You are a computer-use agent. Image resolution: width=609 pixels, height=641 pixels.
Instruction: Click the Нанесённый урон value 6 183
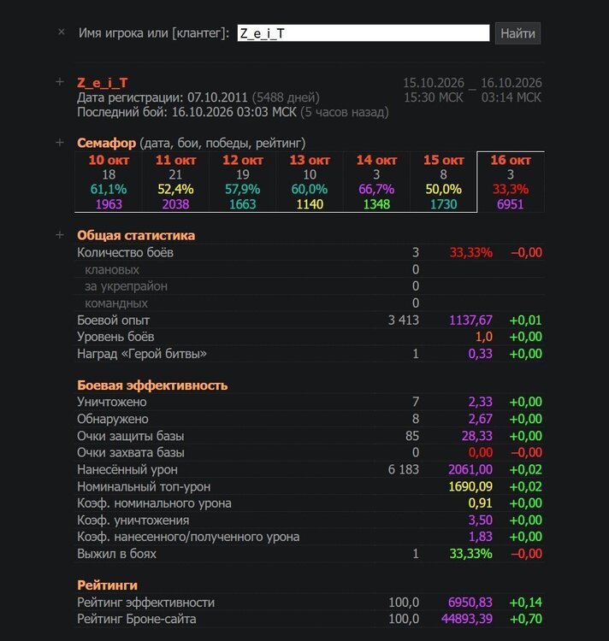pyautogui.click(x=403, y=469)
